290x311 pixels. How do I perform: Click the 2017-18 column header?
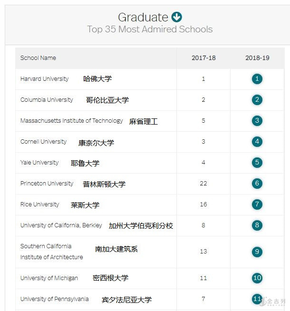point(203,58)
